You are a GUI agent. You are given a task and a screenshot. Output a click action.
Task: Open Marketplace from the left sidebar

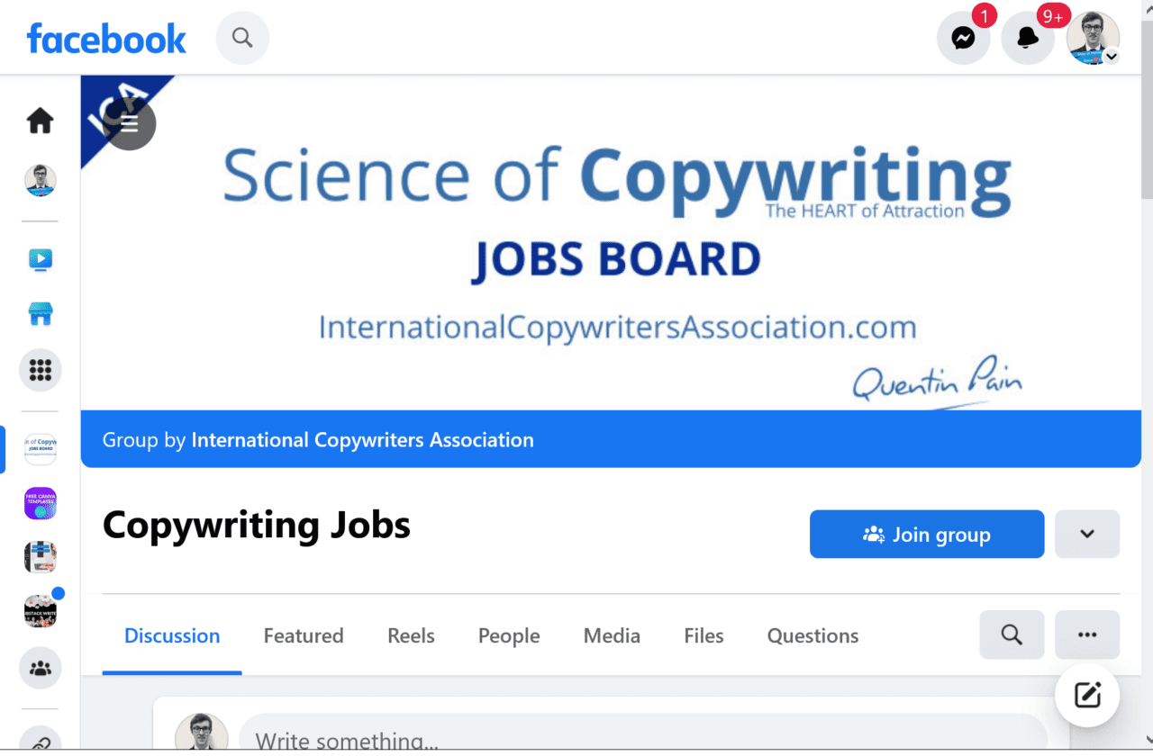40,314
